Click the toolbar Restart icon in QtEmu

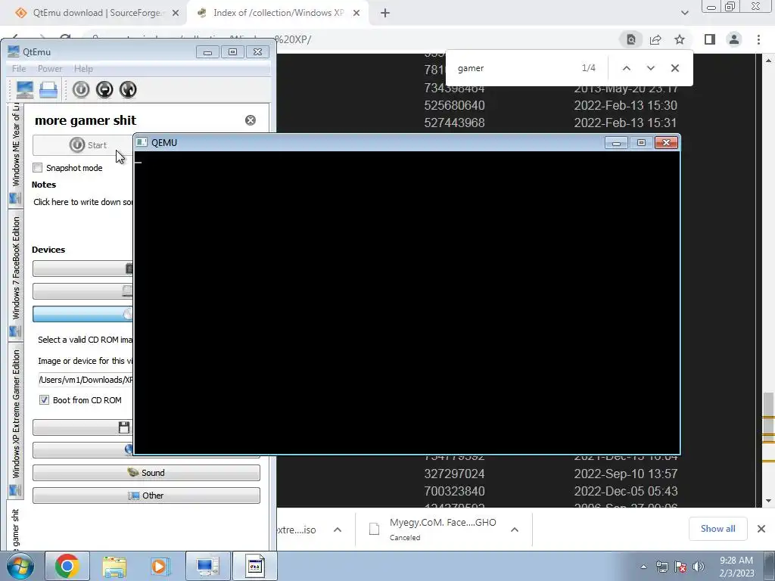point(127,89)
